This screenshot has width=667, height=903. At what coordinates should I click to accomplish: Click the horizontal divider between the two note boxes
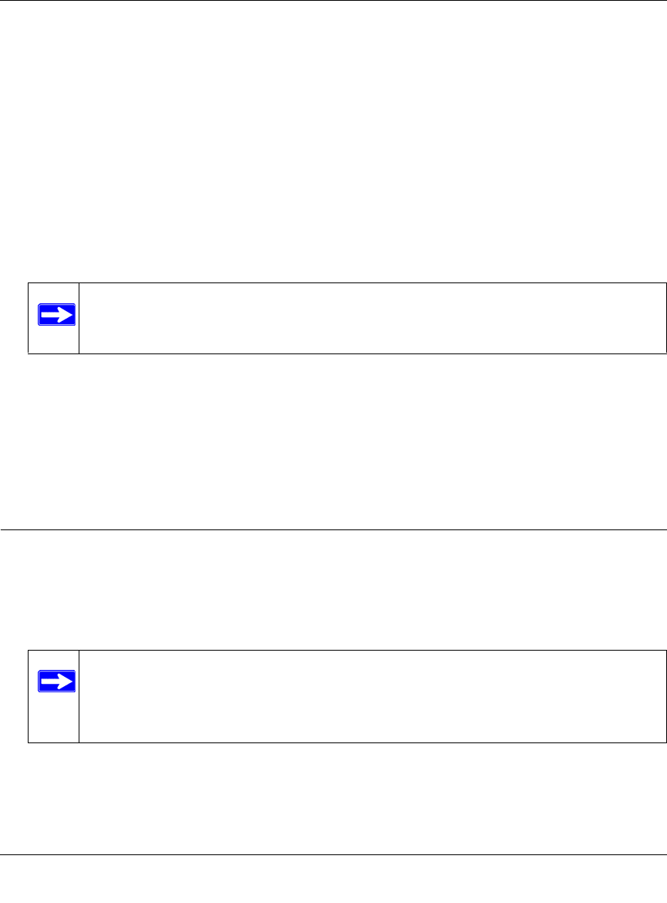click(333, 529)
